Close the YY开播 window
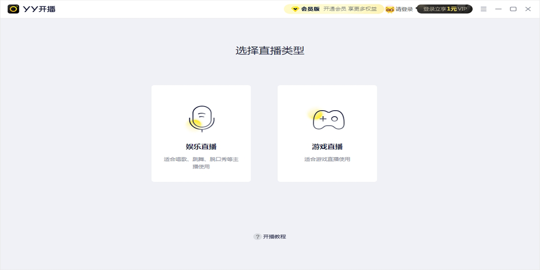The width and height of the screenshot is (540, 270). pos(528,9)
